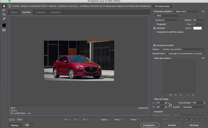This screenshot has width=208, height=128.
Task: Go to last animation frame
Action: pyautogui.click(x=203, y=119)
